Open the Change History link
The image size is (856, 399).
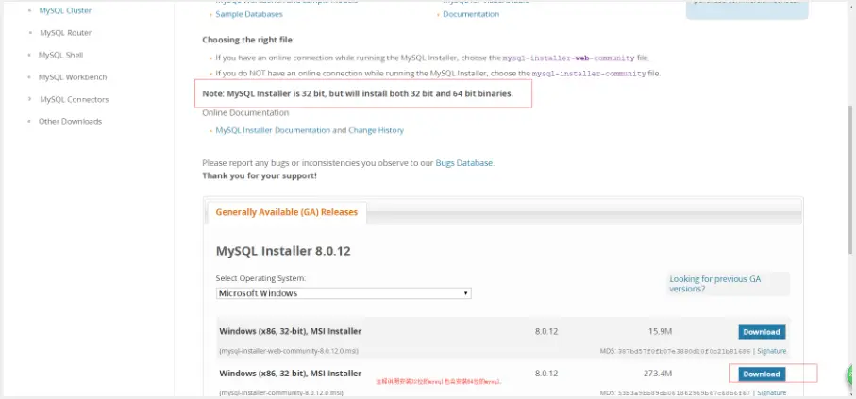pos(377,130)
